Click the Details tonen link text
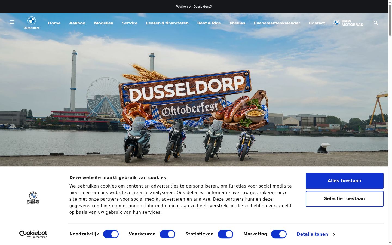Image resolution: width=392 pixels, height=245 pixels. [312, 234]
